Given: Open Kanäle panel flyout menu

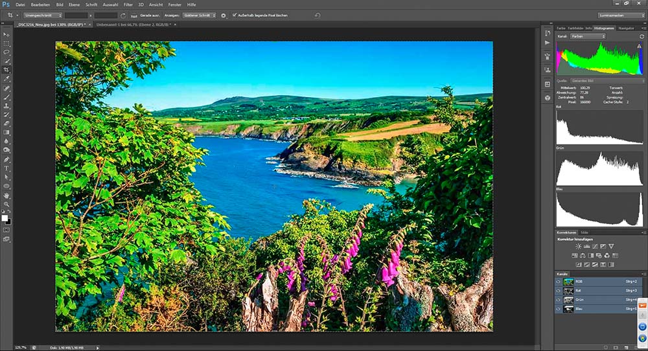Looking at the screenshot, I should [x=643, y=274].
